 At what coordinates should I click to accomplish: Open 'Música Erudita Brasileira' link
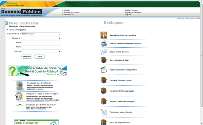[x=119, y=52]
